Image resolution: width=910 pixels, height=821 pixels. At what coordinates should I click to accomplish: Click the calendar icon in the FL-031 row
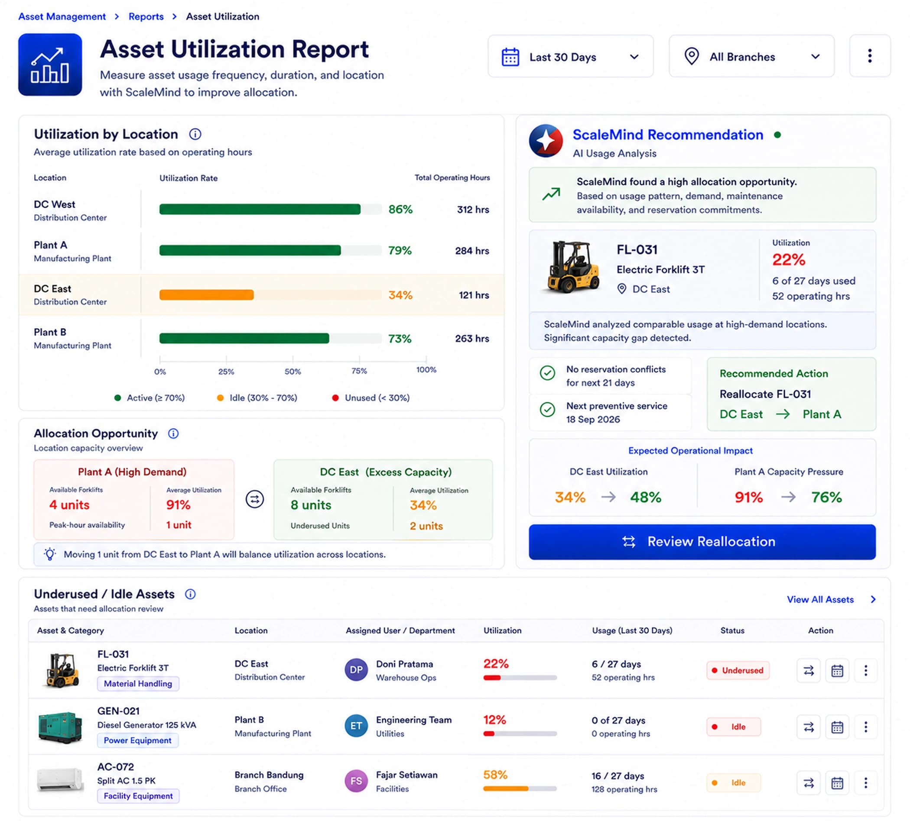click(x=837, y=671)
